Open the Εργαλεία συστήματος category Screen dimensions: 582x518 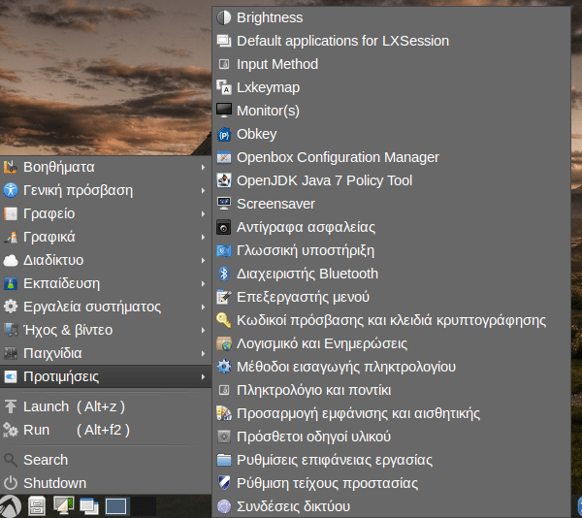[106, 307]
